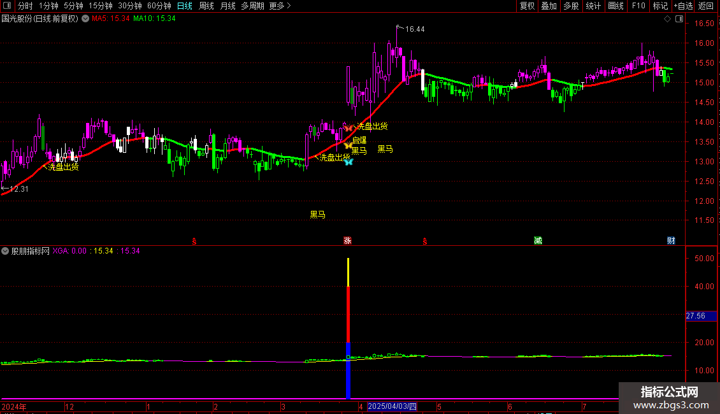Viewport: 720px width, 414px height.
Task: Select the 60分钟 period
Action: coord(159,6)
